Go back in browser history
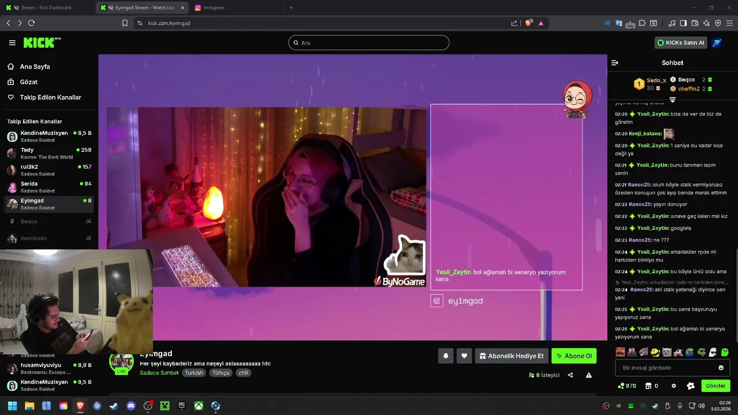738x415 pixels. (8, 23)
